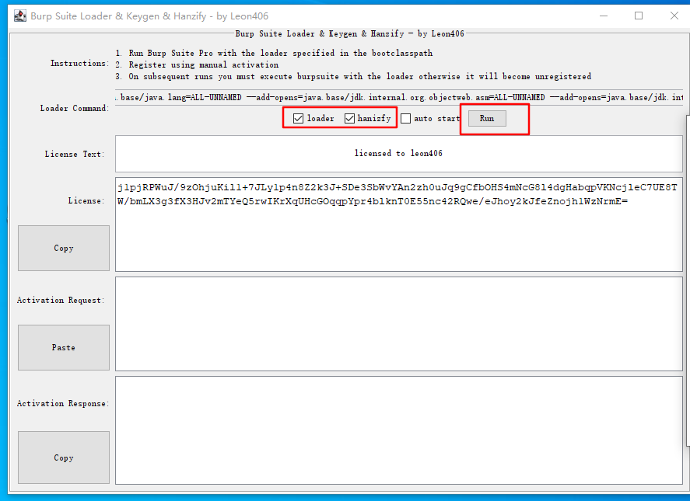This screenshot has height=501, width=690.
Task: Click the panel heading 'Burp Suite Loader & Keygen & Hanzify'
Action: [349, 34]
